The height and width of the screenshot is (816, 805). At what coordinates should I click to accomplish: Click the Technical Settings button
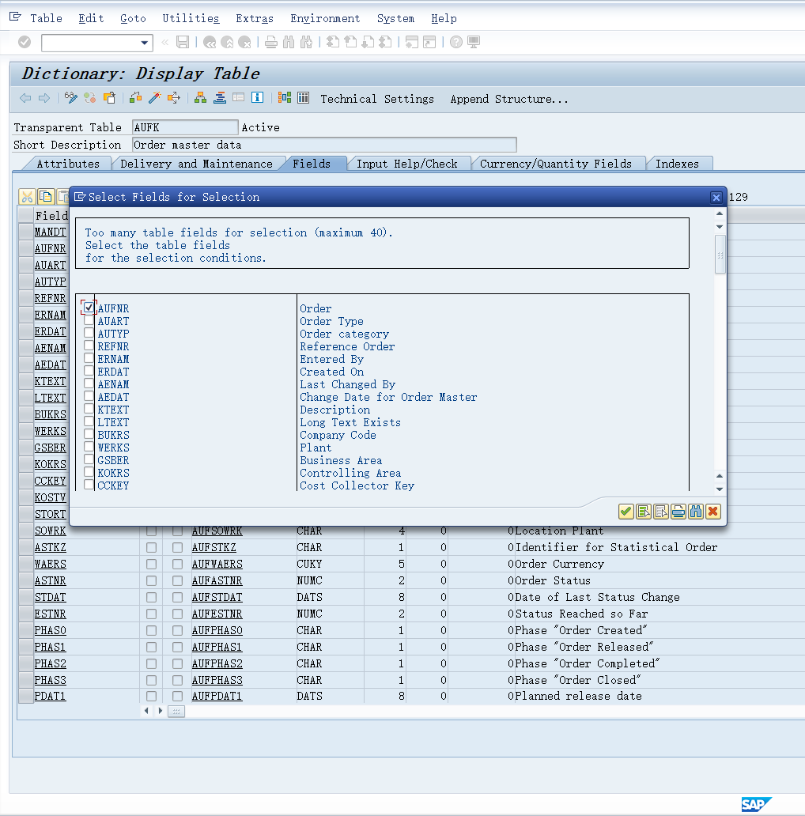pos(377,99)
